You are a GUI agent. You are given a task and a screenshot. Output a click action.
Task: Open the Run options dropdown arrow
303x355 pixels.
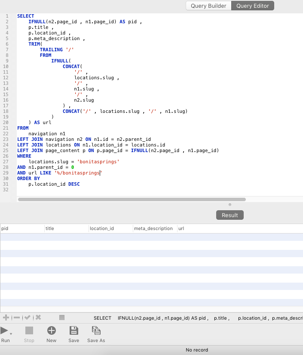tap(11, 334)
